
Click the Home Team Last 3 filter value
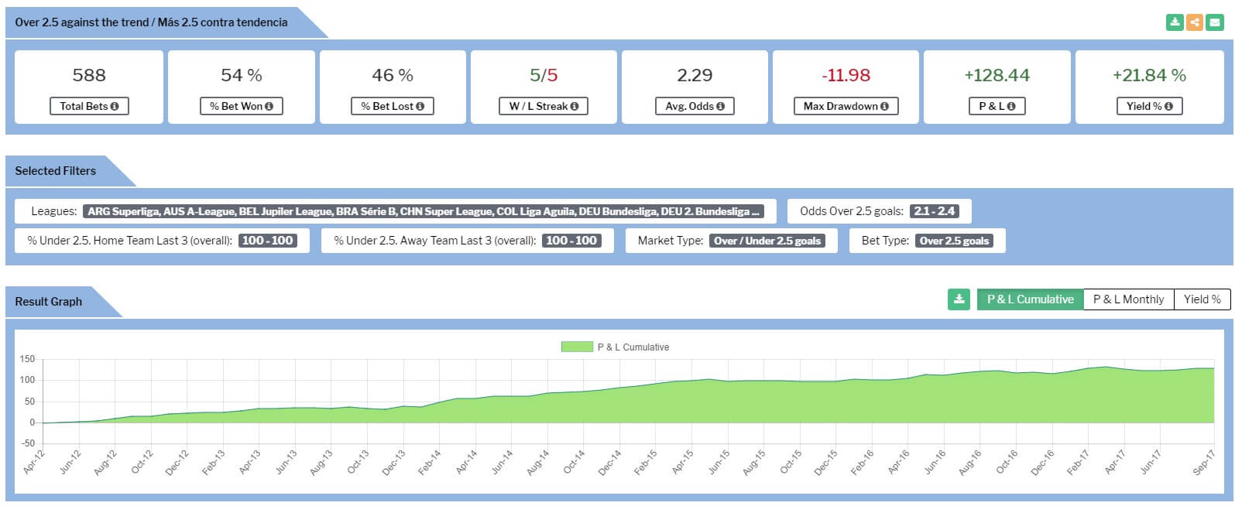point(267,241)
